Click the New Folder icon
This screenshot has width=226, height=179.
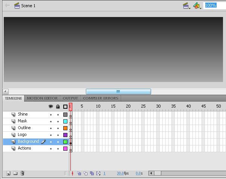point(15,173)
